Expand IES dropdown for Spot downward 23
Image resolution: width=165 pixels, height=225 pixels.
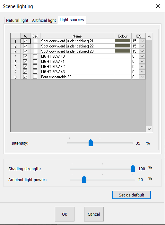click(142, 51)
